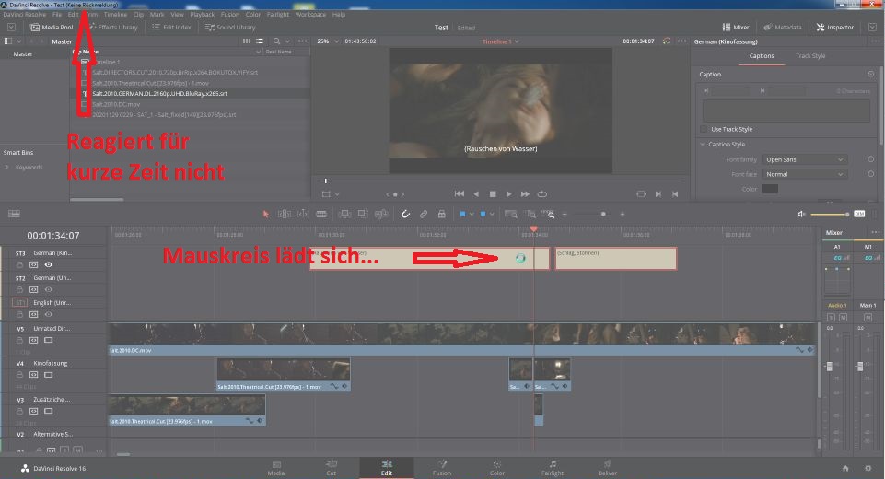This screenshot has width=885, height=479.
Task: Open the Font family Open Sans dropdown
Action: click(804, 160)
